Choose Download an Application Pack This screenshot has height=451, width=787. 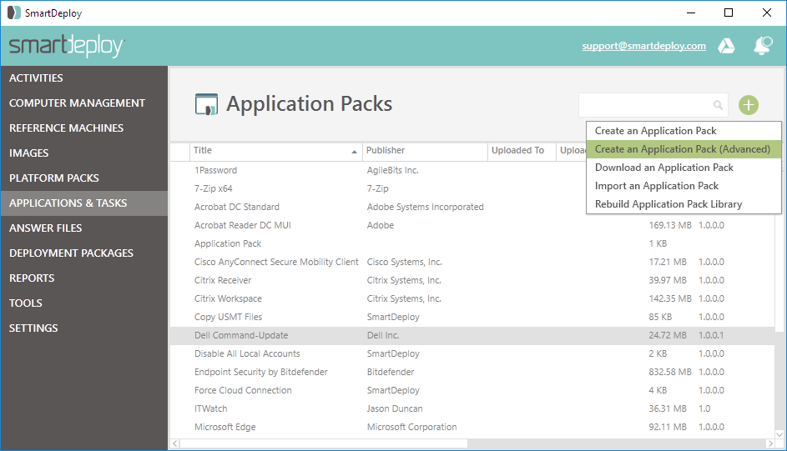coord(663,168)
